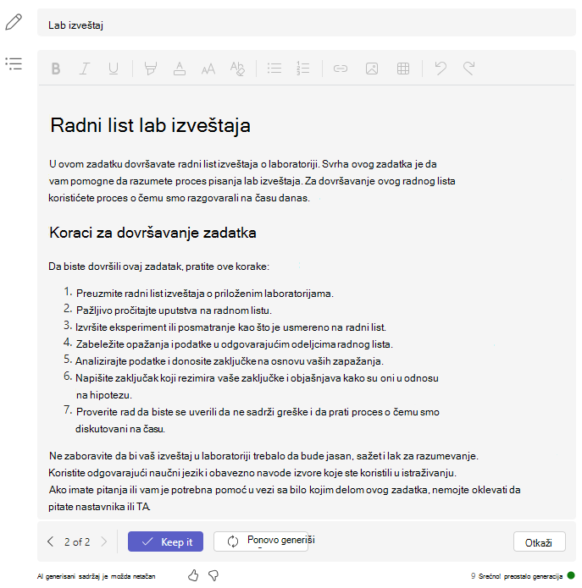Image resolution: width=582 pixels, height=588 pixels.
Task: Insert a table
Action: point(403,69)
